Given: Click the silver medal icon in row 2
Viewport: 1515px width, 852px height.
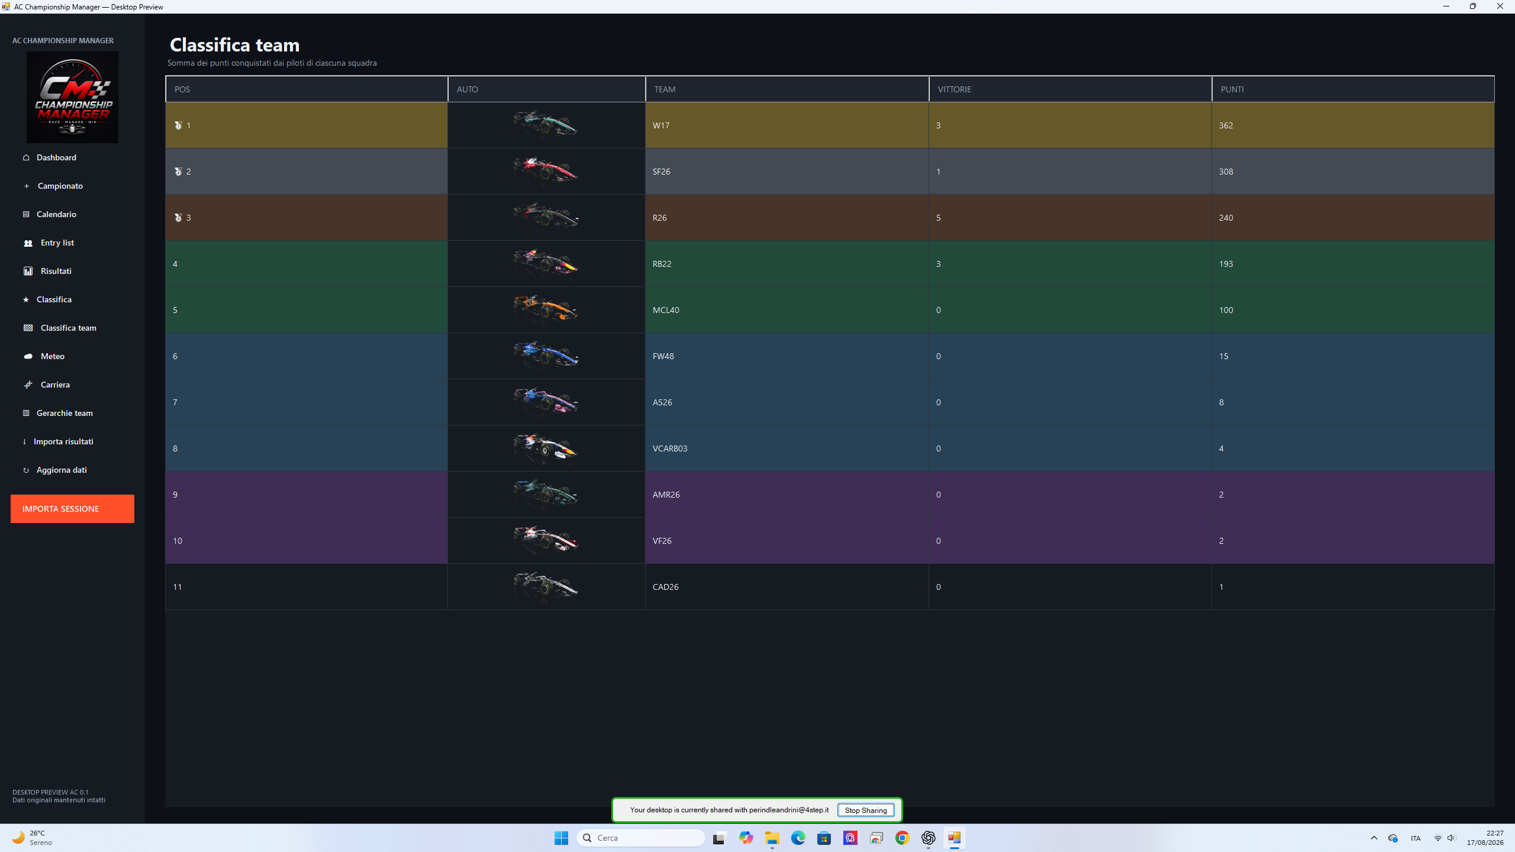Looking at the screenshot, I should [x=178, y=172].
